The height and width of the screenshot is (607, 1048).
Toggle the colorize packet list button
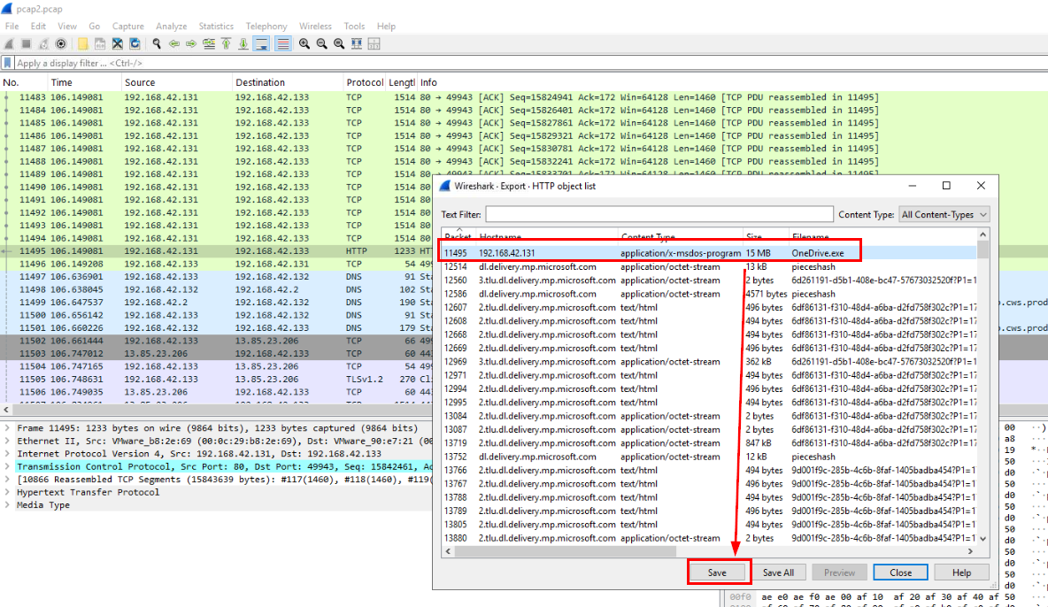[x=282, y=43]
